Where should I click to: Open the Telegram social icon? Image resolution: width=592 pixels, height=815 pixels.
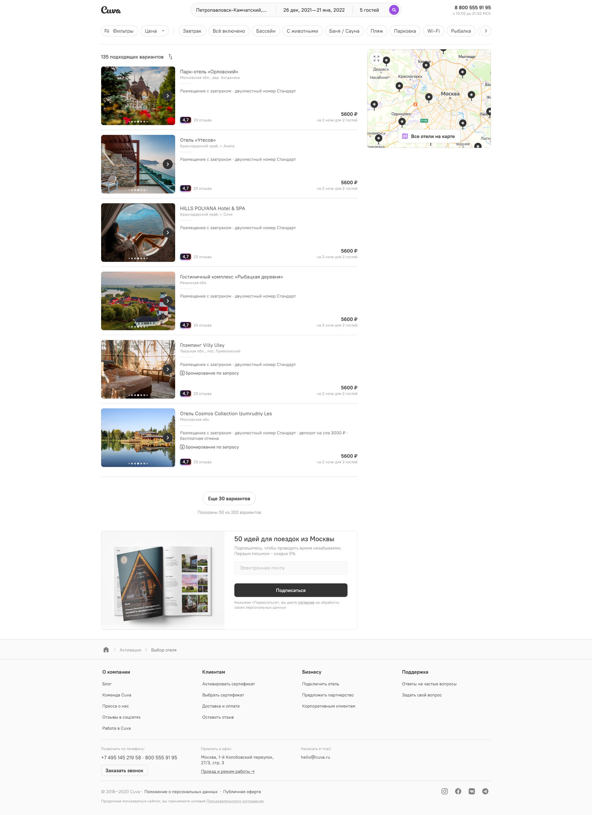[485, 791]
